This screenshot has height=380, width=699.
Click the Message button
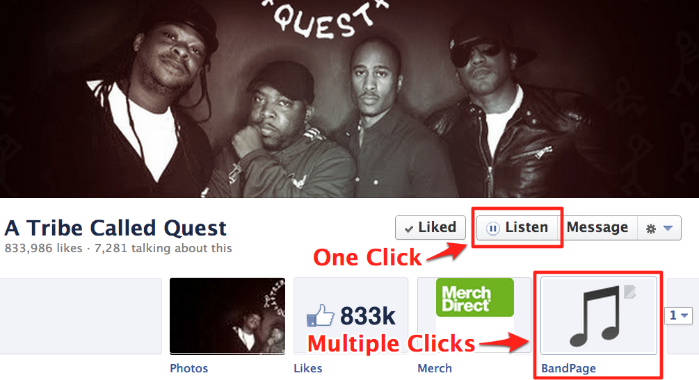click(597, 228)
